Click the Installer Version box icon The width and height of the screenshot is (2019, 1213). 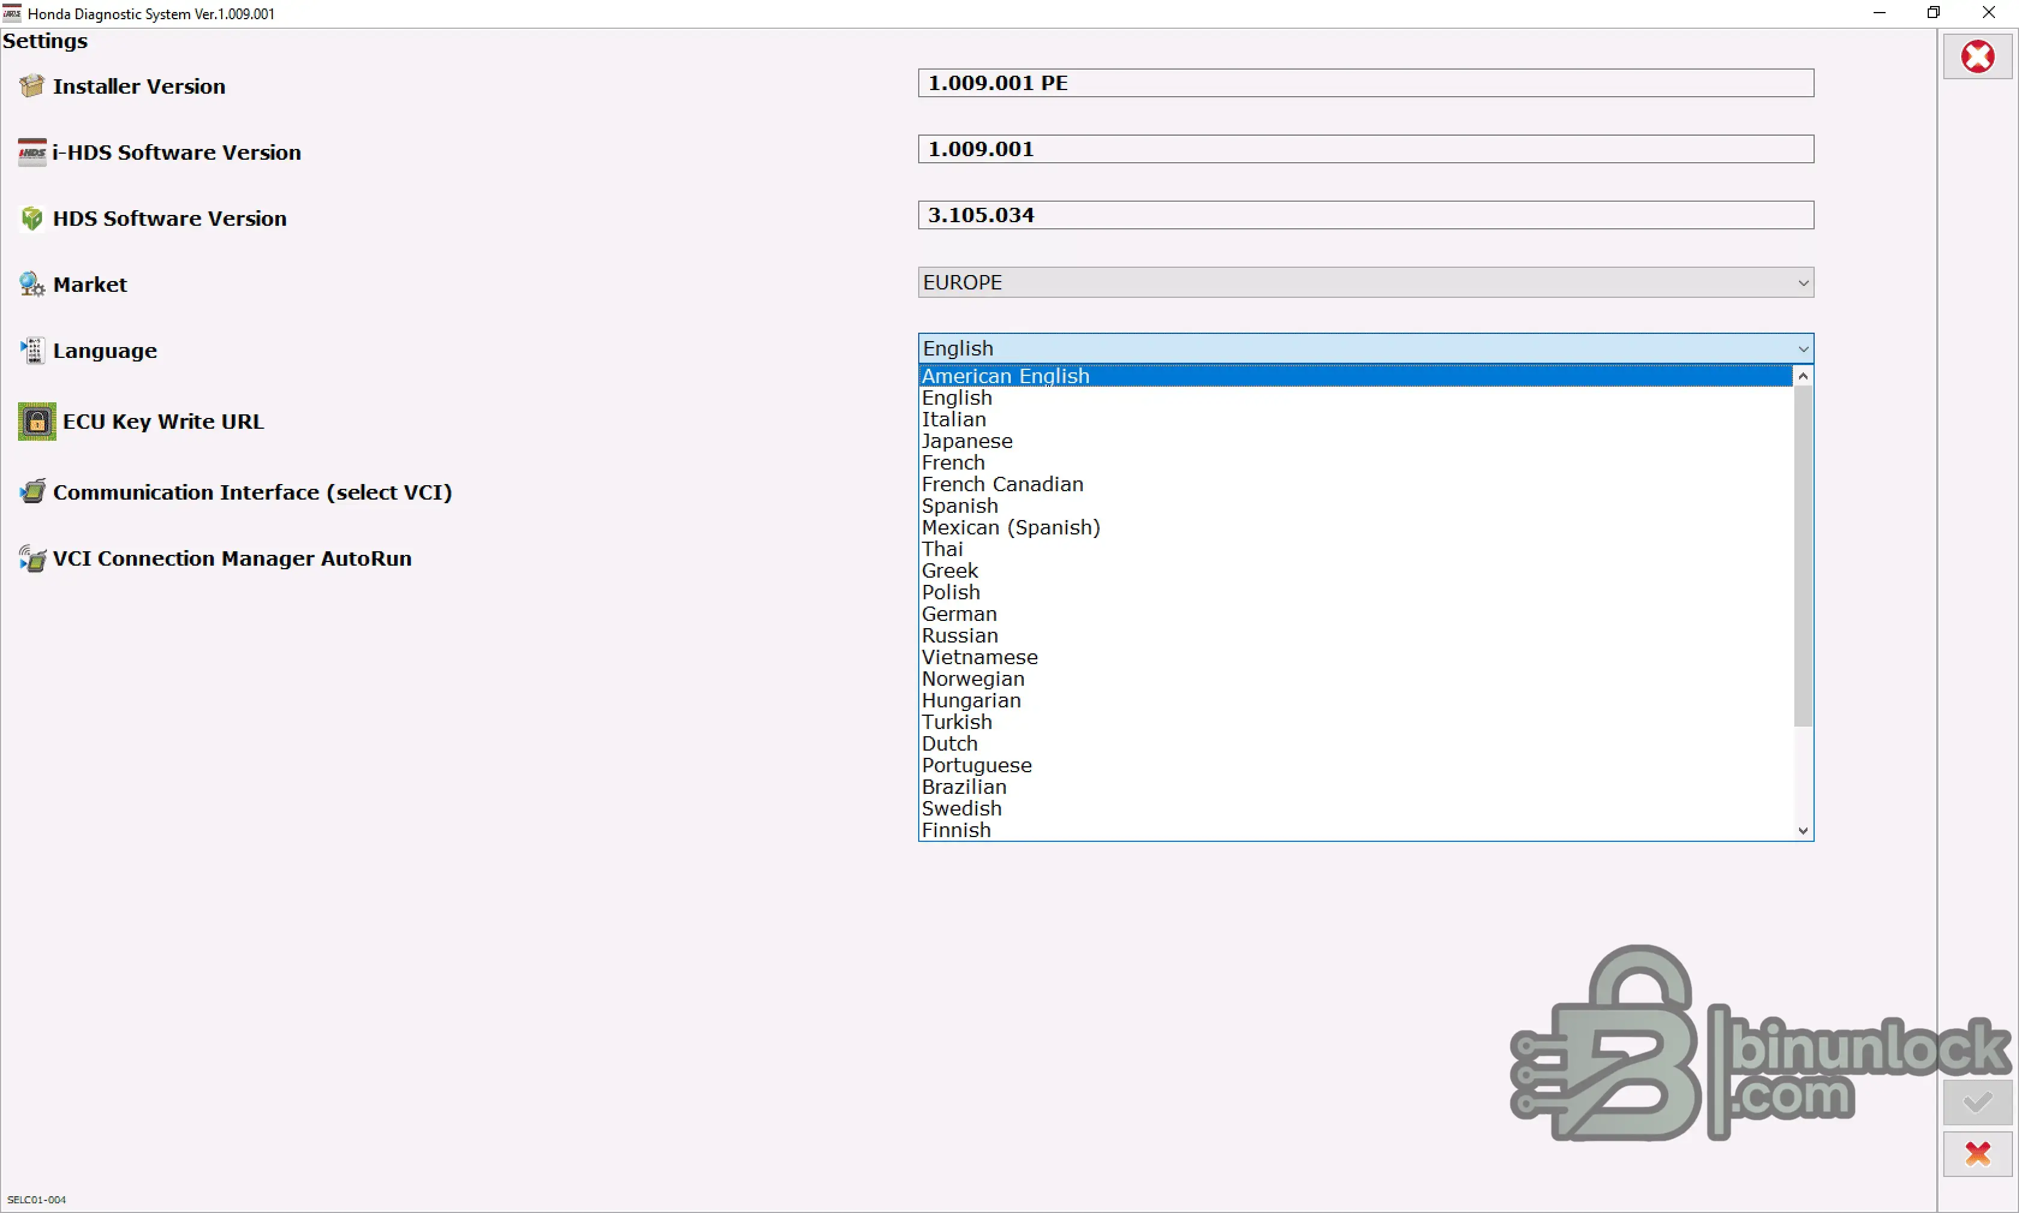pos(32,86)
